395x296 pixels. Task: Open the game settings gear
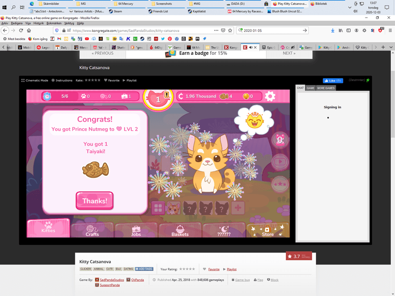[270, 96]
